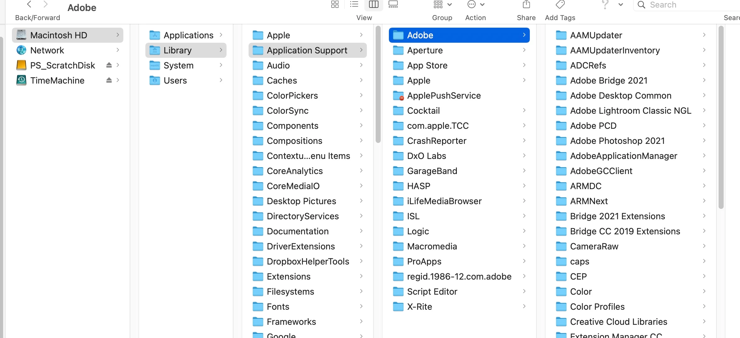740x338 pixels.
Task: Open the Action menu
Action: pyautogui.click(x=476, y=4)
